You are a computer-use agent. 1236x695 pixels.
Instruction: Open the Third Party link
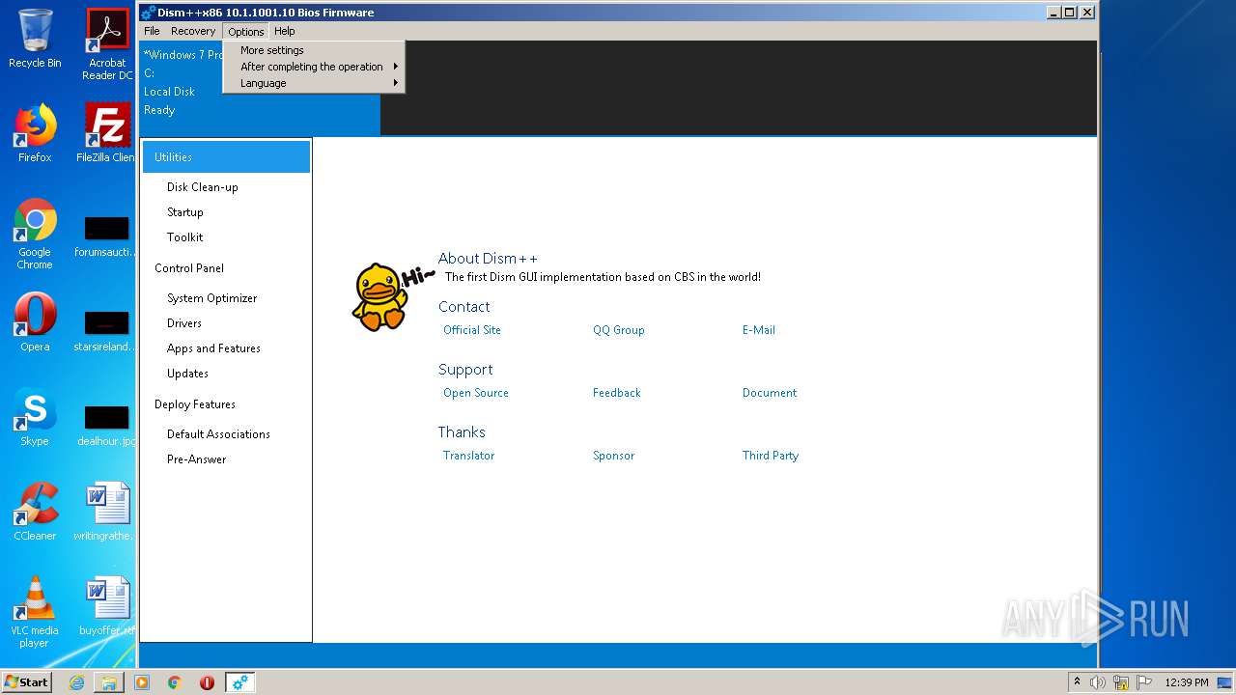(x=770, y=456)
